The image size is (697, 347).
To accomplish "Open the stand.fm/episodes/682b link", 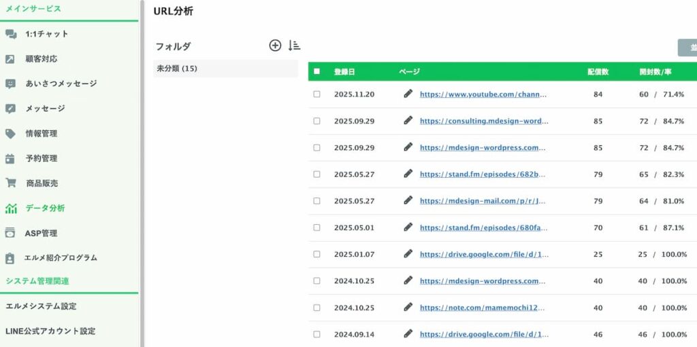I will 483,174.
